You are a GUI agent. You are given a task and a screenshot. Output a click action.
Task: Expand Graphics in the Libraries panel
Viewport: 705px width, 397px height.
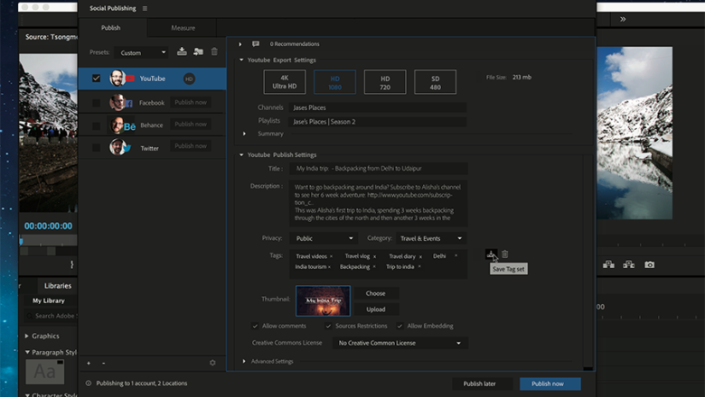pyautogui.click(x=27, y=336)
